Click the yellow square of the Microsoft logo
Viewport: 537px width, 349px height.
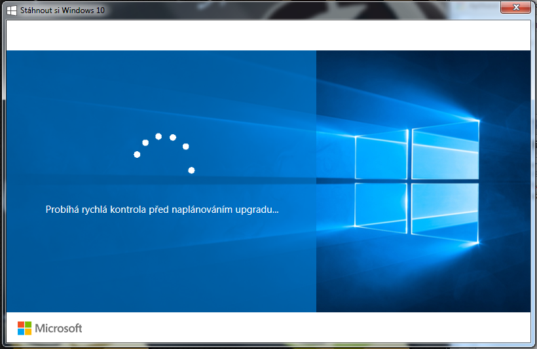point(28,332)
